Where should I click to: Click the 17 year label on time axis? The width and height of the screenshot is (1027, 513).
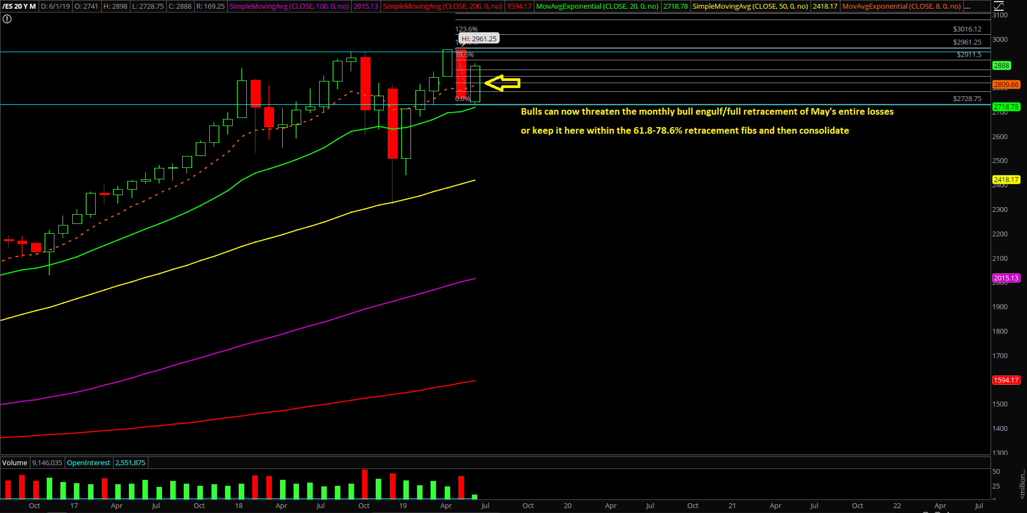(74, 505)
